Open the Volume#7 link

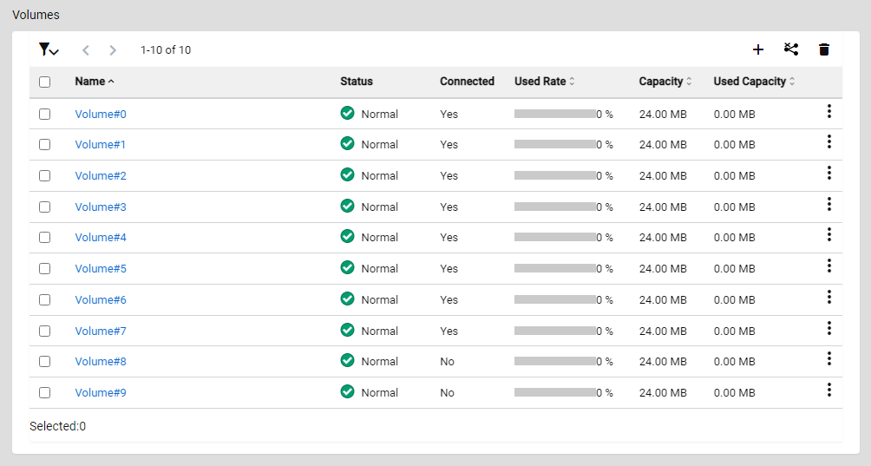point(101,331)
